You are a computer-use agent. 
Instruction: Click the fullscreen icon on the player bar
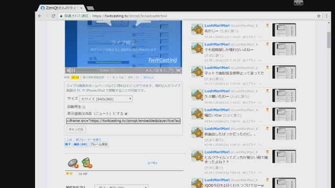coord(178,70)
